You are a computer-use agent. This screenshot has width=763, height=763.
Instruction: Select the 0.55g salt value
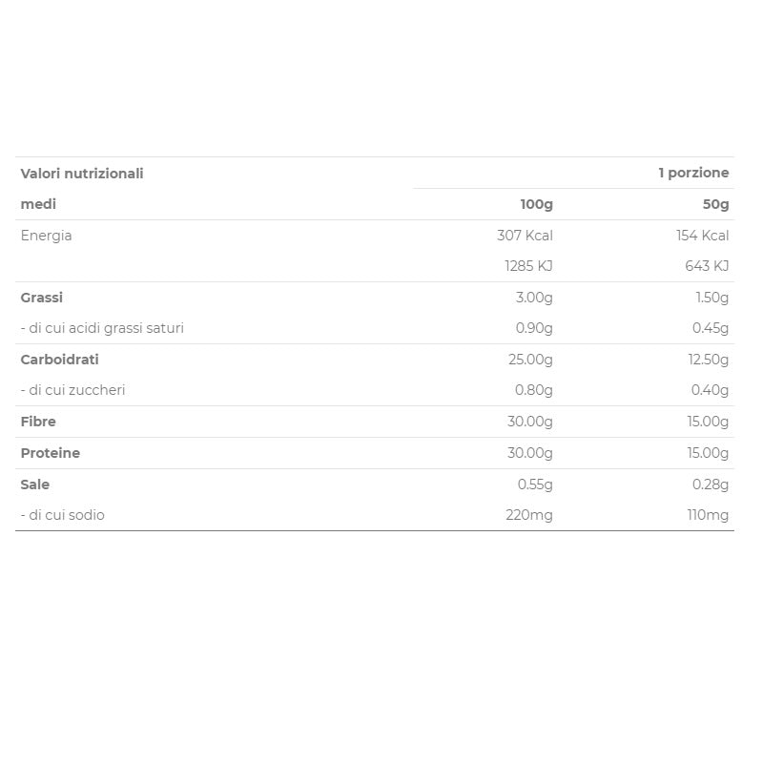535,485
